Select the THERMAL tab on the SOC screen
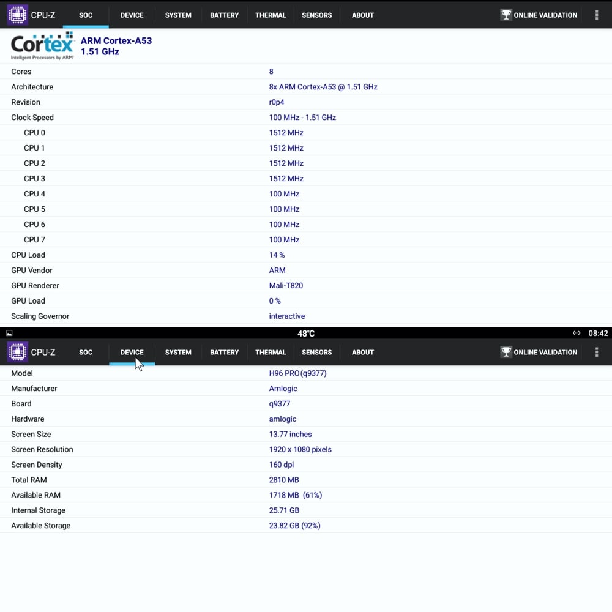Screen dimensions: 612x612 271,15
